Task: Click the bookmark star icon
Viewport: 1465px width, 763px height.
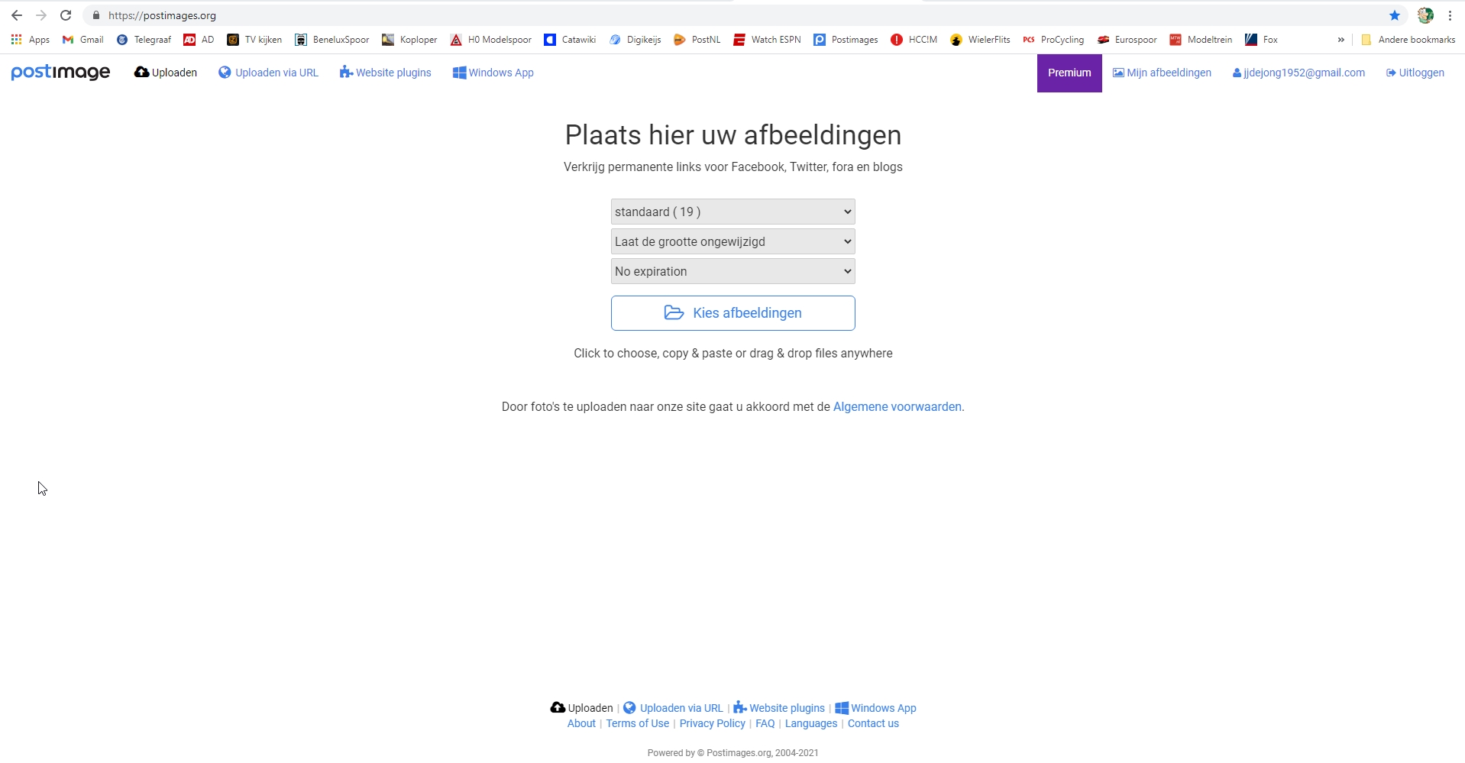Action: point(1395,15)
